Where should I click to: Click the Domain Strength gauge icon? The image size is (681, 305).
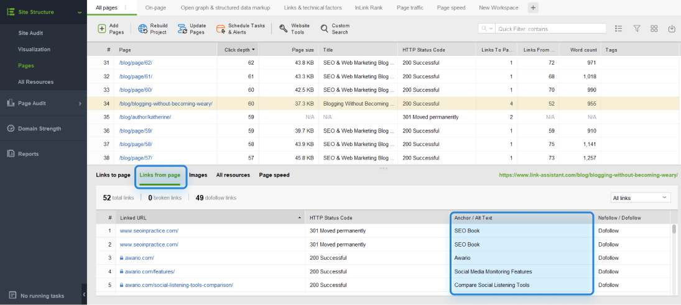tap(11, 129)
